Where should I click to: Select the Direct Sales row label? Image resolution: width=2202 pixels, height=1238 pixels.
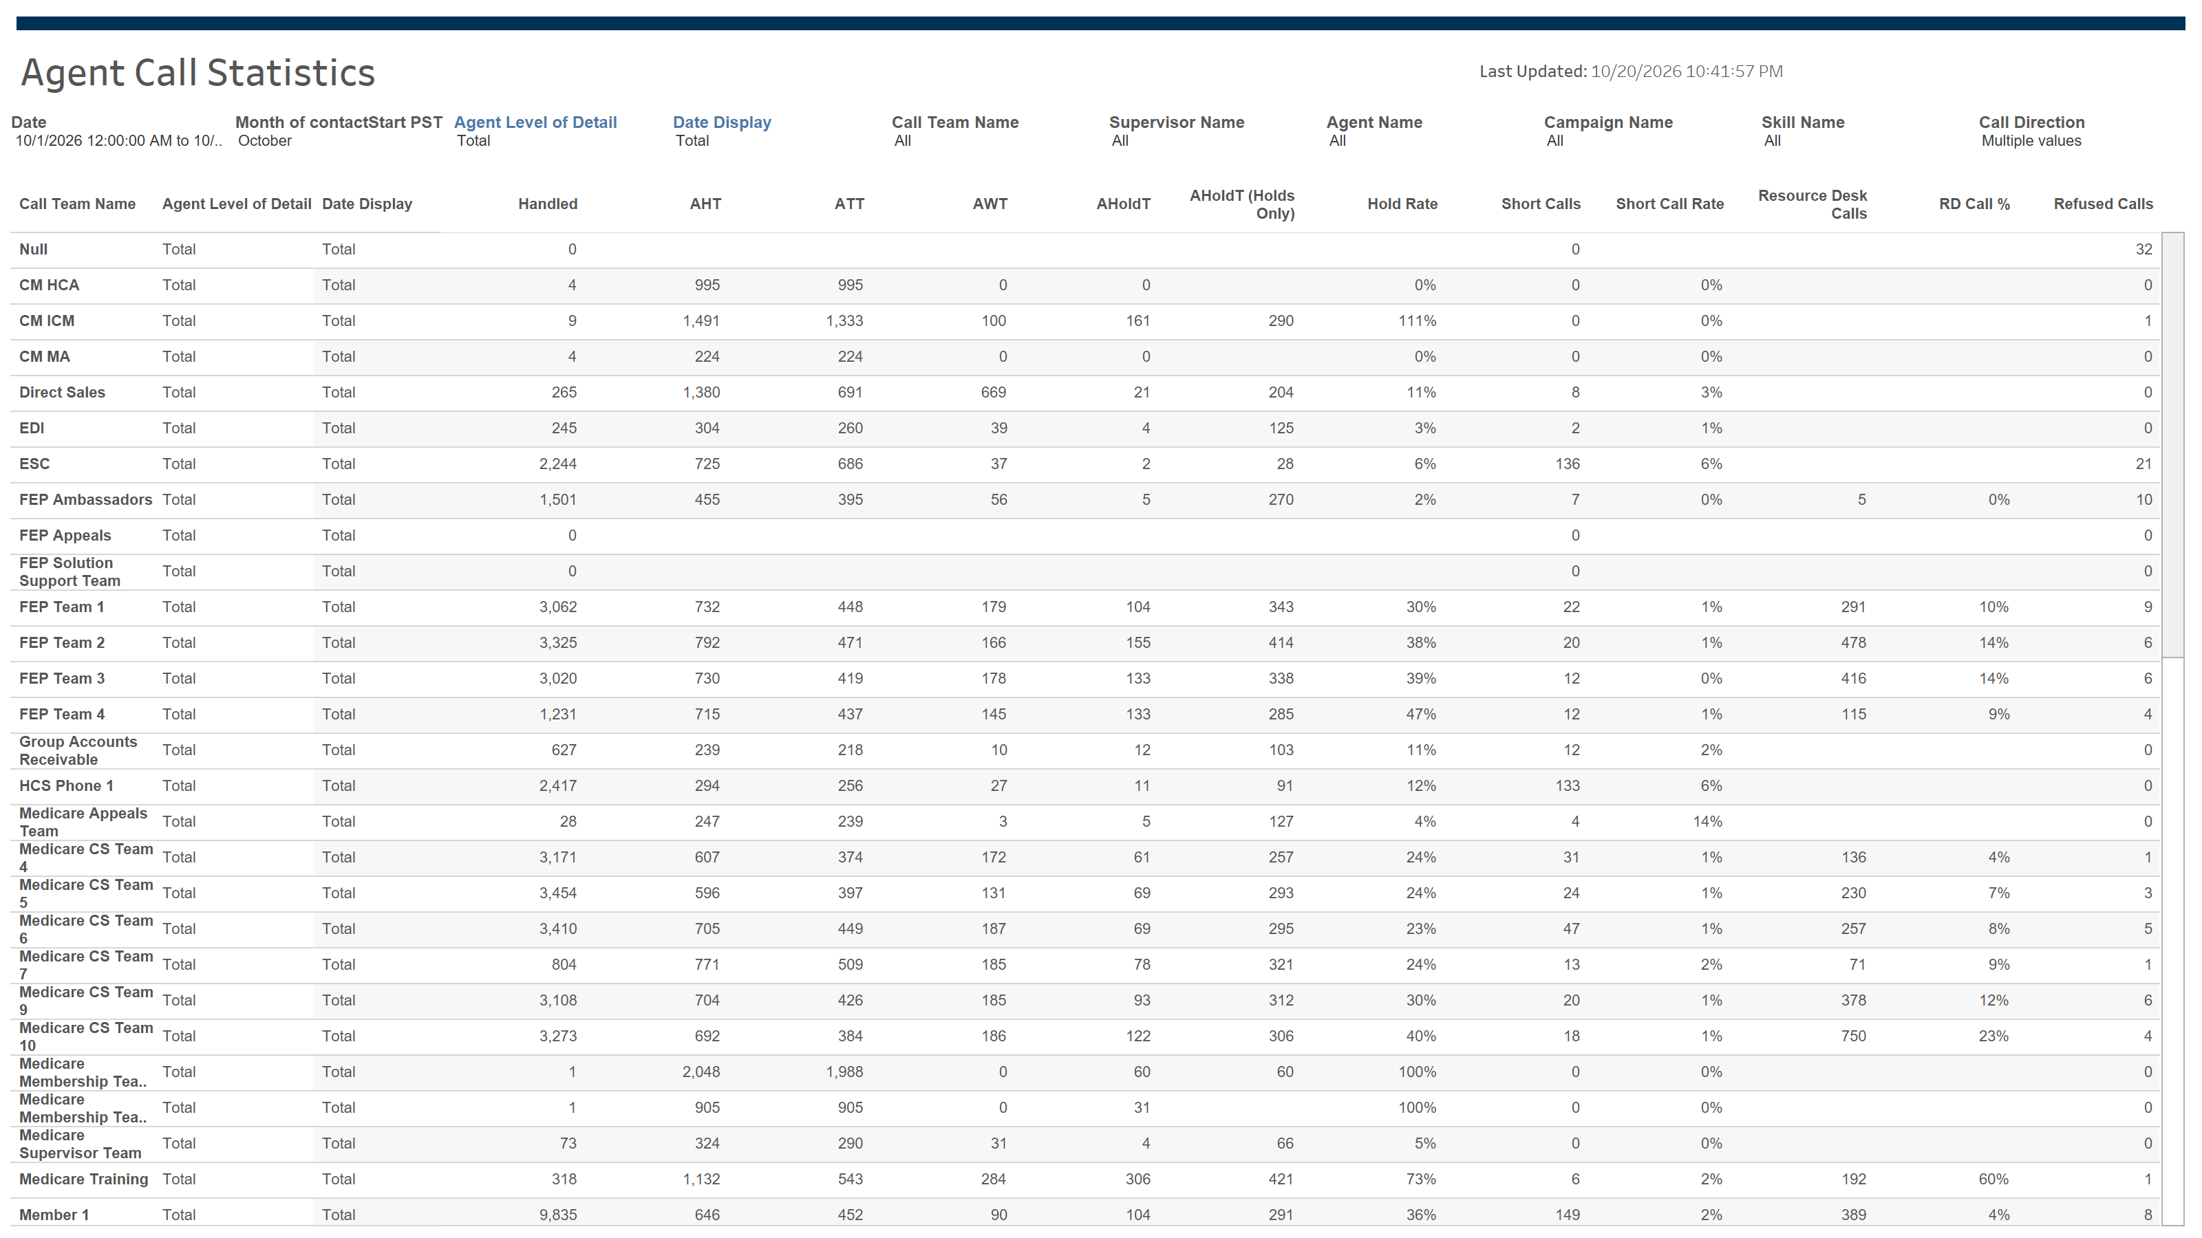[x=63, y=393]
